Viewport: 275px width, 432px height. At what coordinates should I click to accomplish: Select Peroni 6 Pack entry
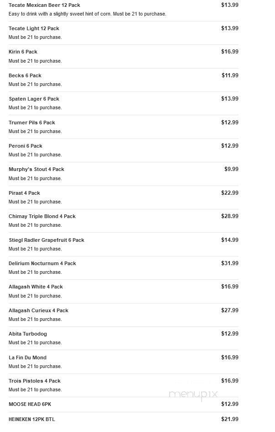123,150
